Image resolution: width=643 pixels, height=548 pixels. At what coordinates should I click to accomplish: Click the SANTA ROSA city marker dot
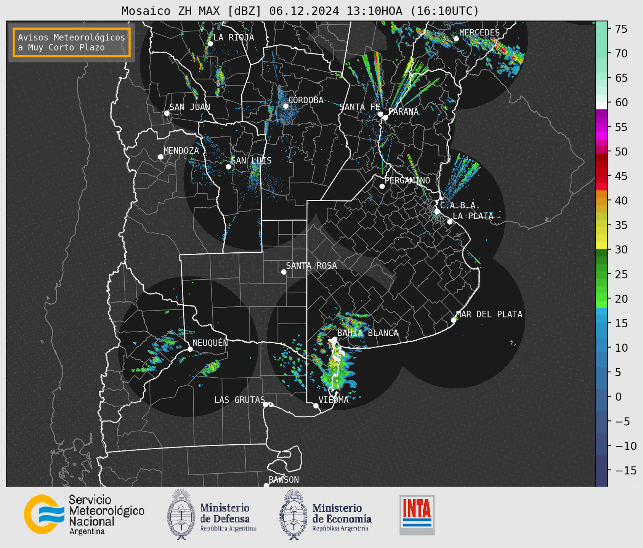pyautogui.click(x=284, y=272)
